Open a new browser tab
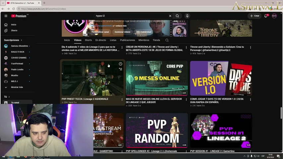The width and height of the screenshot is (283, 159). (x=44, y=3)
